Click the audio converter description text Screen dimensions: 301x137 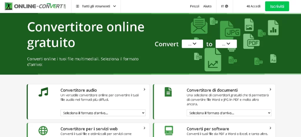(99, 97)
